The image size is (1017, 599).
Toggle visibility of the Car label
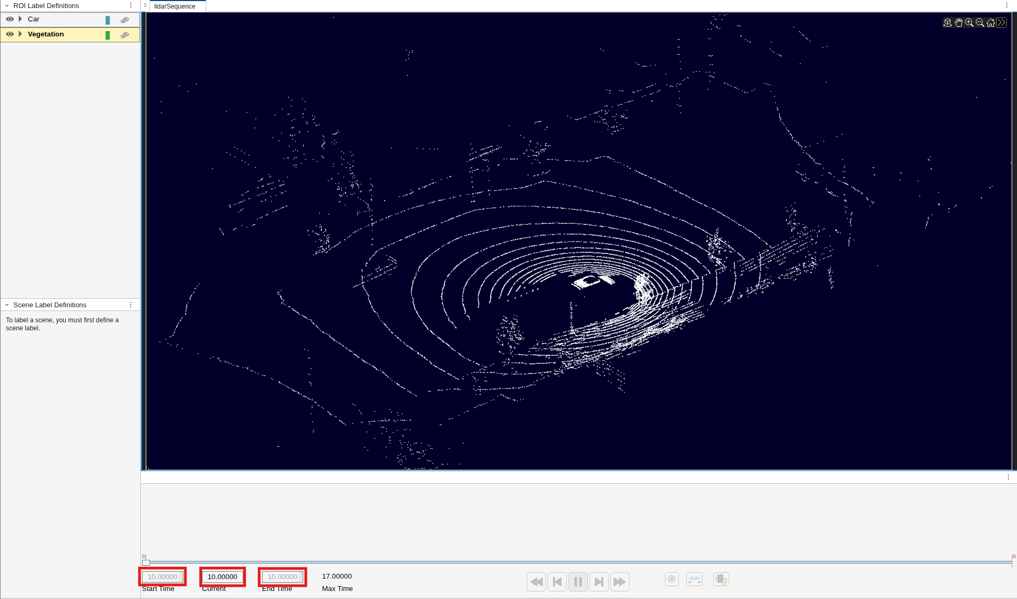pyautogui.click(x=10, y=19)
